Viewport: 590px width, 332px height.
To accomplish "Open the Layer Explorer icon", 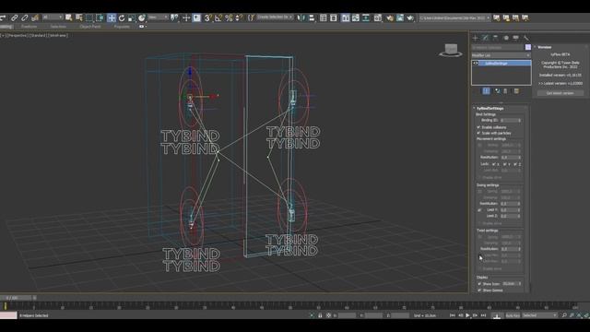I will (x=334, y=18).
